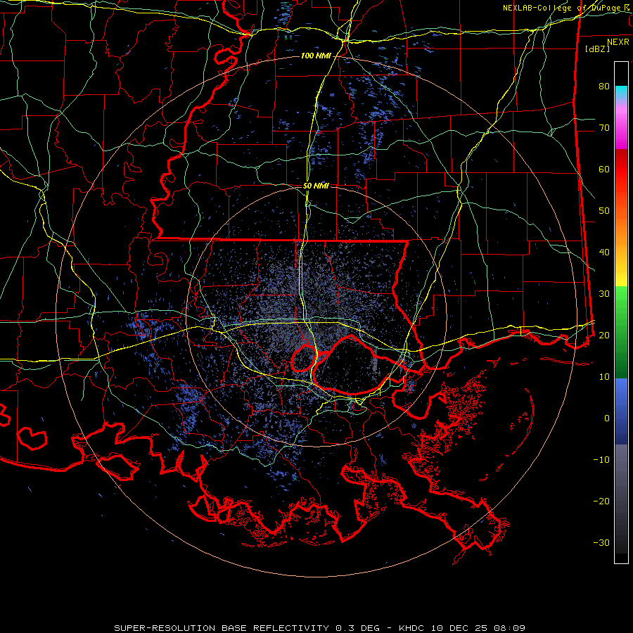633x633 pixels.
Task: Click the "30" dBZ scale value
Action: [x=604, y=294]
